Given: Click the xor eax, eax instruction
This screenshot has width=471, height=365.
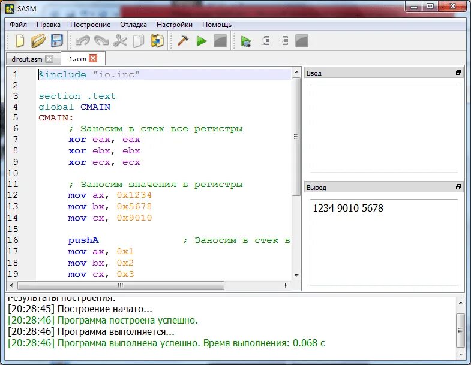Looking at the screenshot, I should coord(104,140).
